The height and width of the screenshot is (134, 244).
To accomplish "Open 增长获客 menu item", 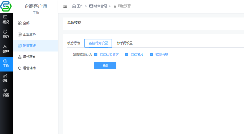I will click(36, 57).
